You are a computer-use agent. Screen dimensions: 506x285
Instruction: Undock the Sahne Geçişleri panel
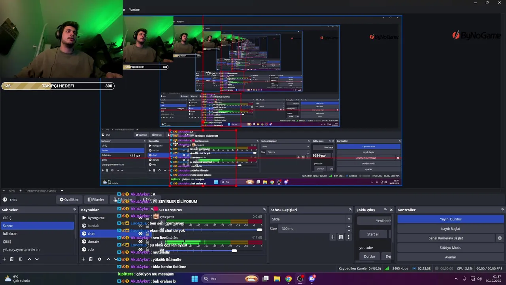click(350, 210)
